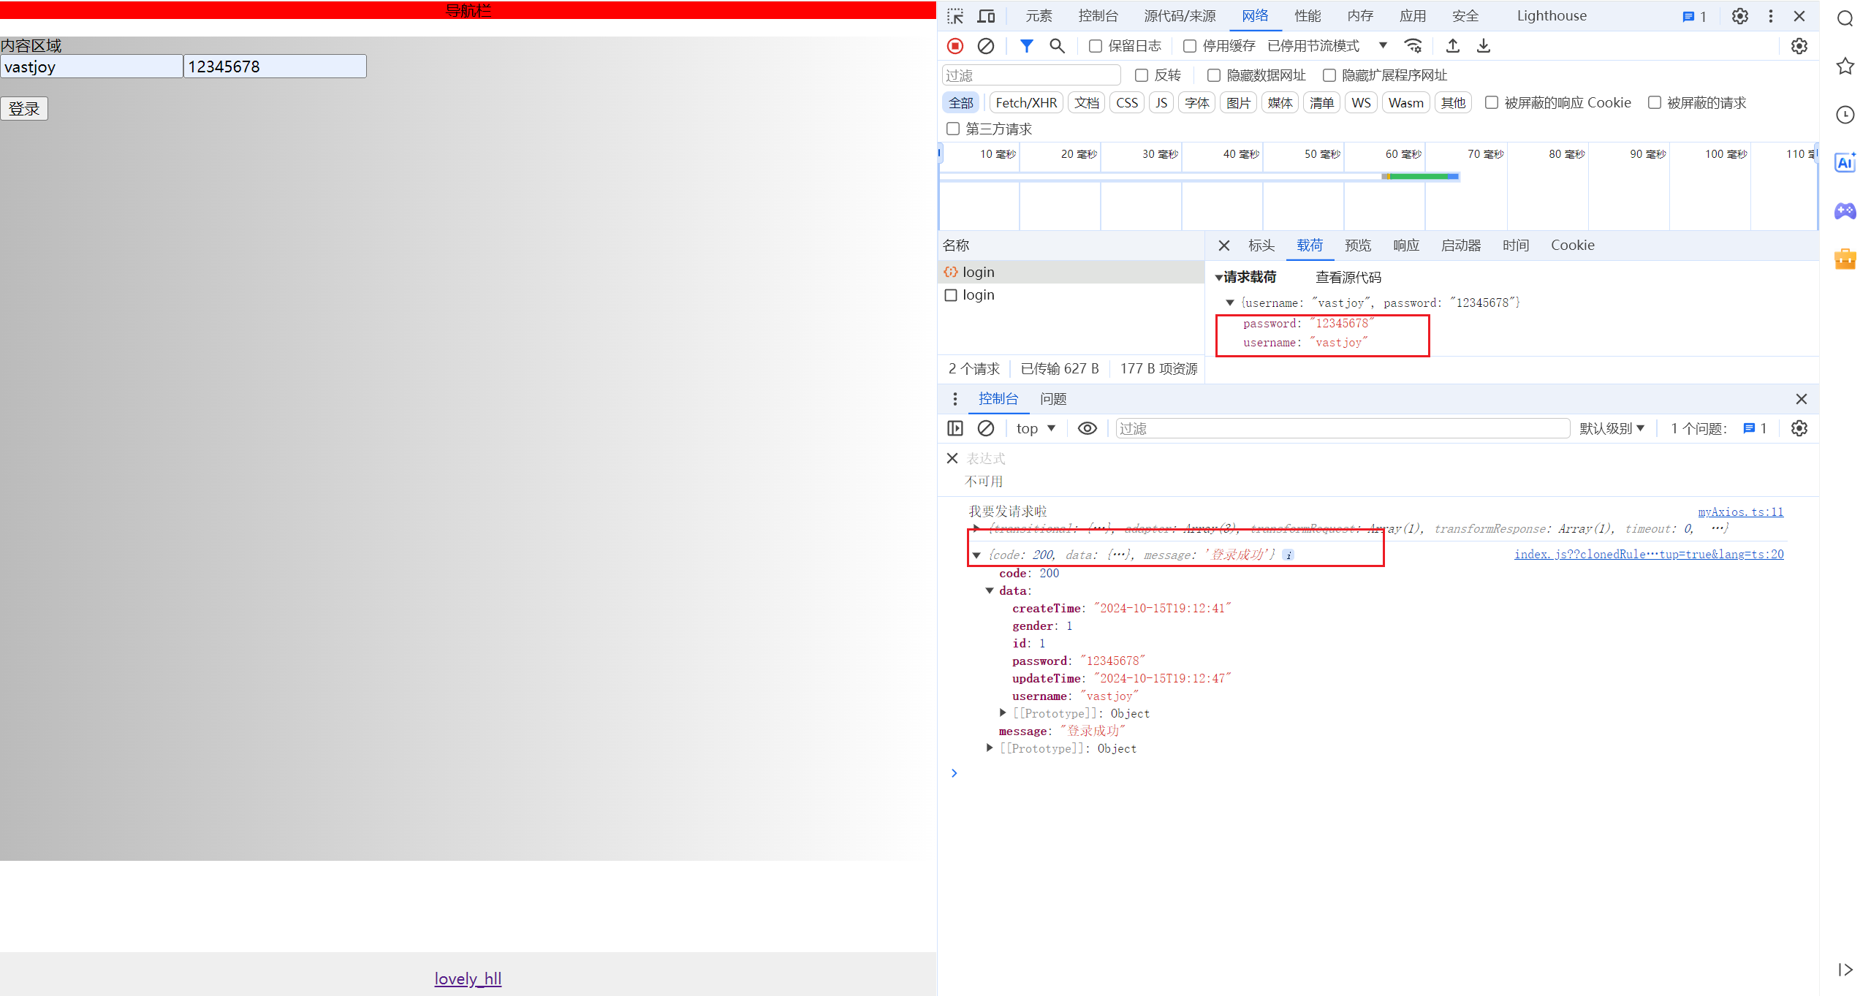Screen dimensions: 1871x996
Task: Collapse the payload object tree
Action: pos(1230,303)
